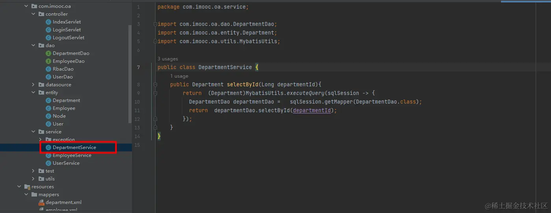Viewport: 551px width, 213px height.
Task: Click the DepartmentService class name in code
Action: tap(225, 67)
